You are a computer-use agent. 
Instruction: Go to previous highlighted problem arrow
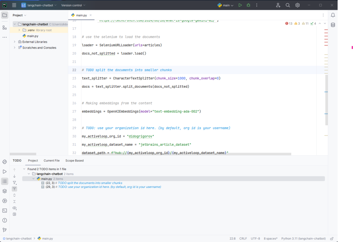click(x=320, y=23)
